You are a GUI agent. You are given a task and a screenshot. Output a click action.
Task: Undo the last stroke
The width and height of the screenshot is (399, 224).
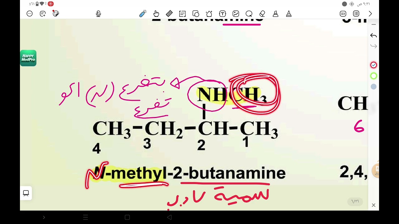coord(373,36)
